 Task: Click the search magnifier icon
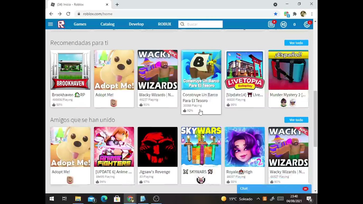coord(182,24)
